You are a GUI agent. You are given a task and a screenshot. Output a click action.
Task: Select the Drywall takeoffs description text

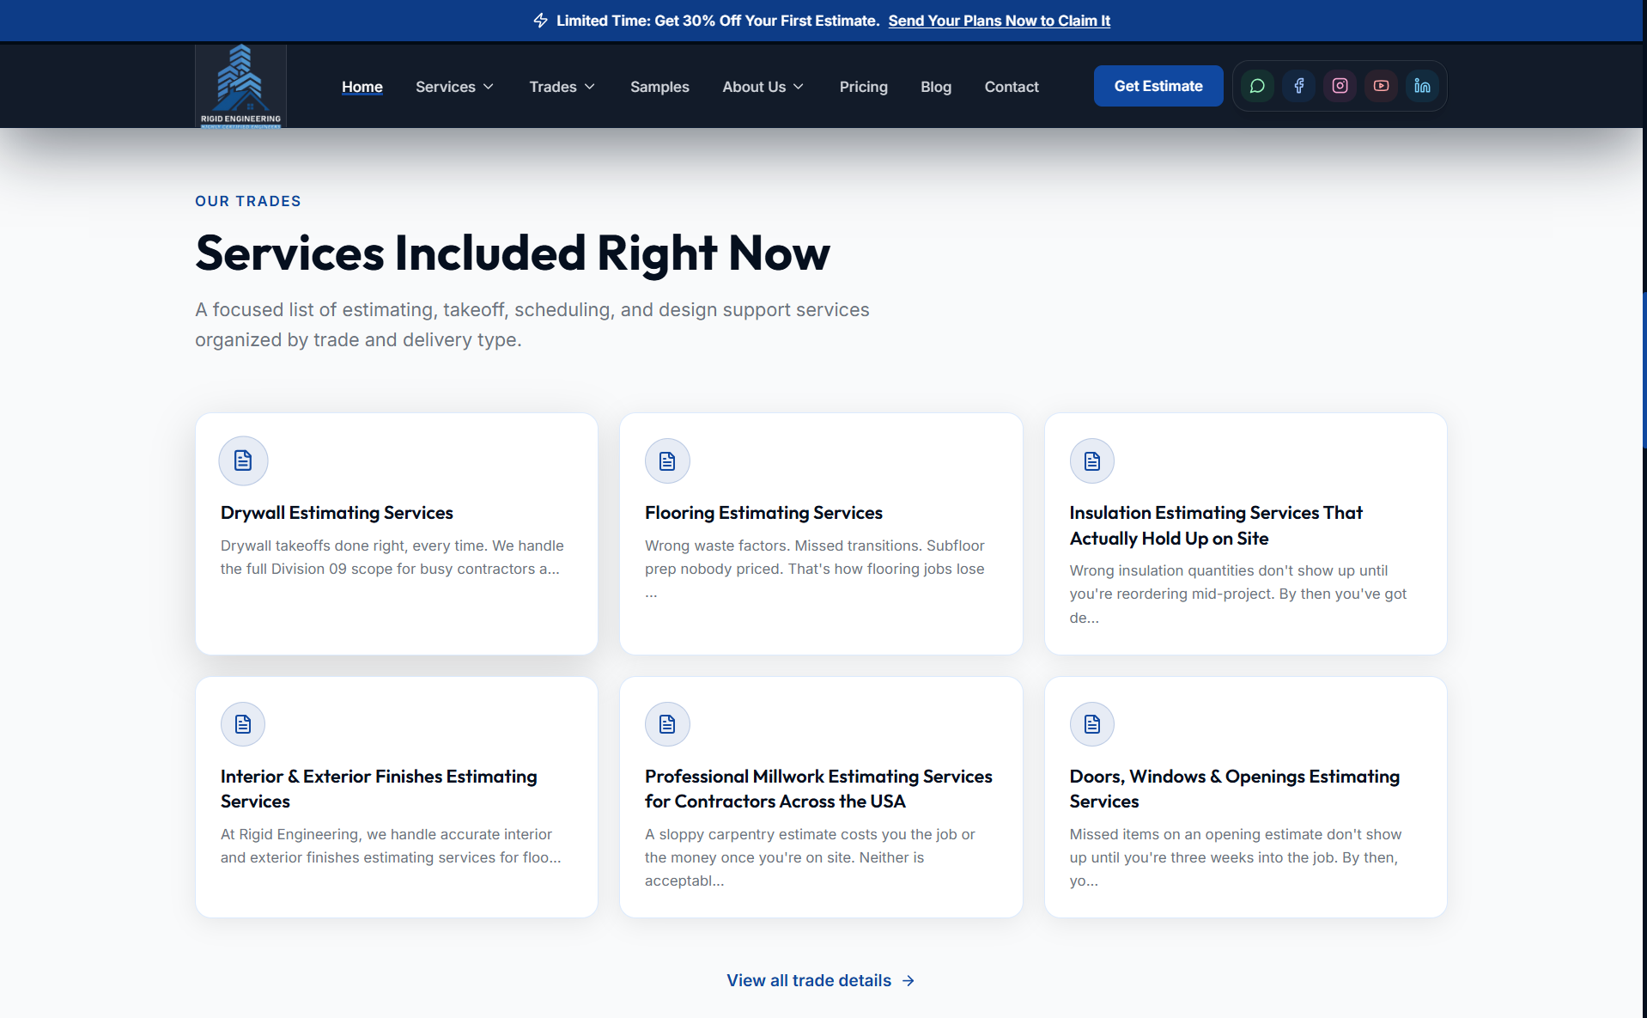pos(392,558)
